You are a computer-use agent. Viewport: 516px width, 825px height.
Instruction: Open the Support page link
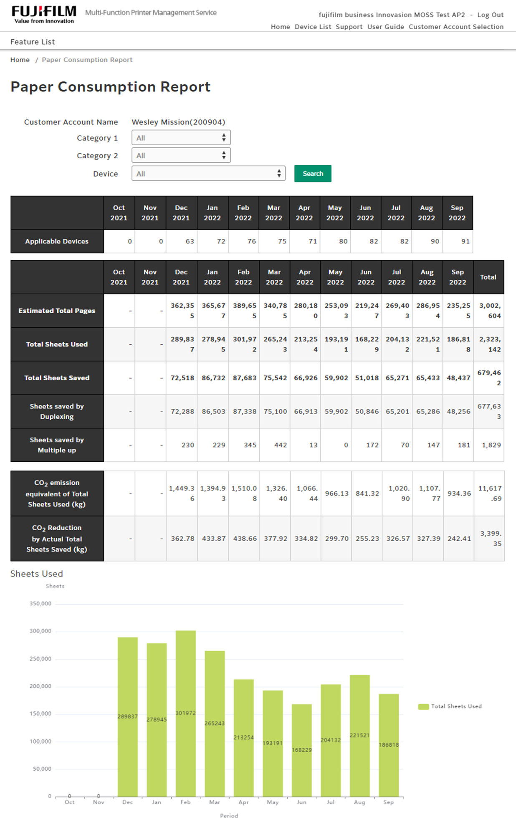point(349,27)
